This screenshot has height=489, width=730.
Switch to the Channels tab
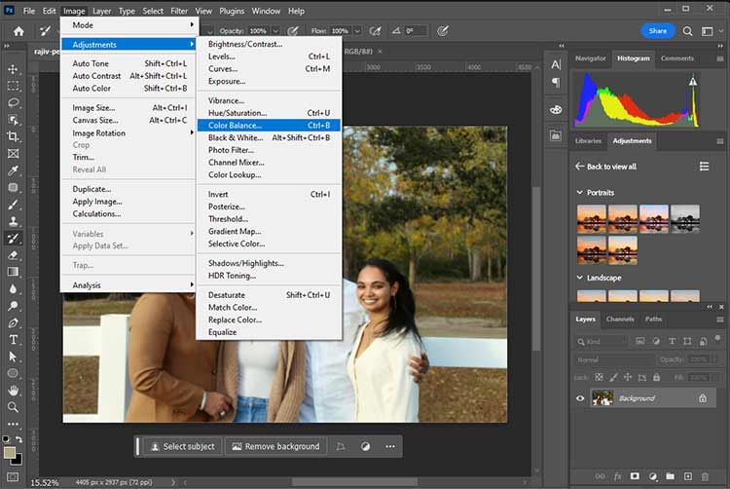(620, 319)
